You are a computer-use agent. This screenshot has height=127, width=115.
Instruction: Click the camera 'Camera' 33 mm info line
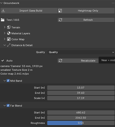tap(21, 66)
